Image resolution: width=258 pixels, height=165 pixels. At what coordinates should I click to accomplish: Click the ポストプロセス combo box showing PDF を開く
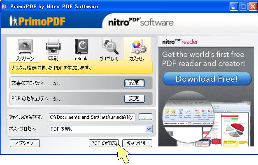point(101,129)
